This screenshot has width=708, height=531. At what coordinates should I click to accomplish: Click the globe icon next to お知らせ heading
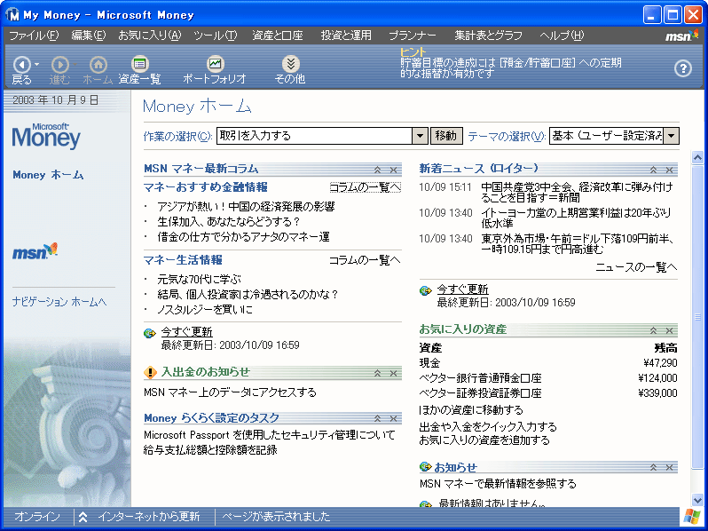point(425,467)
